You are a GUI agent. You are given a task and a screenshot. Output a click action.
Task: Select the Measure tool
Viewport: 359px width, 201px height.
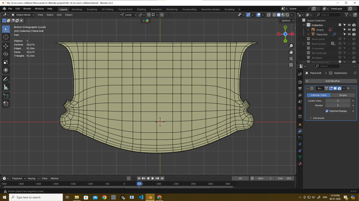tap(6, 87)
